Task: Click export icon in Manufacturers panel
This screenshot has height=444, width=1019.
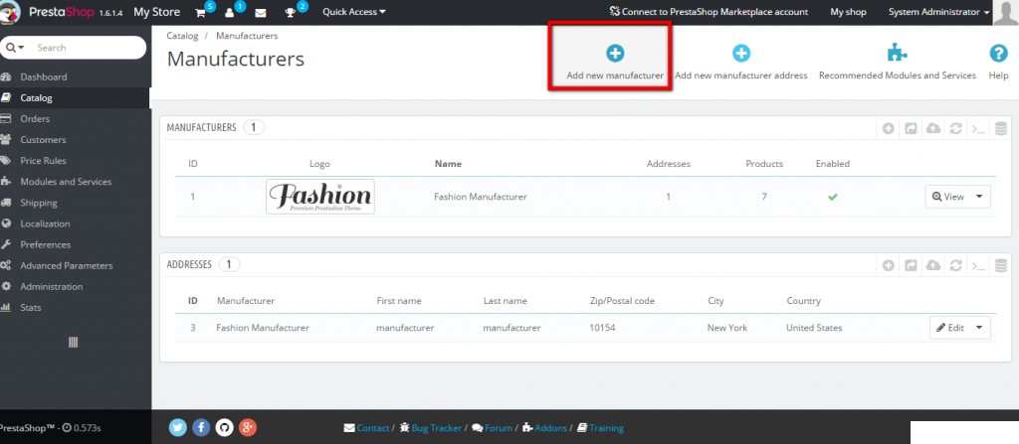Action: click(912, 128)
